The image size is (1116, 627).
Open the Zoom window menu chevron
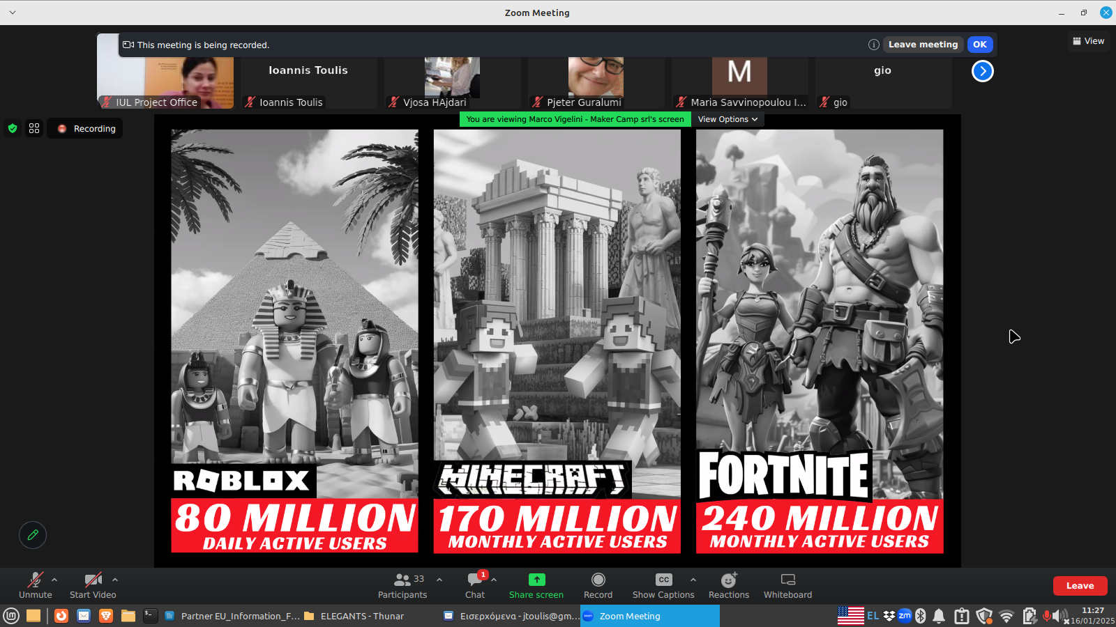(x=13, y=13)
